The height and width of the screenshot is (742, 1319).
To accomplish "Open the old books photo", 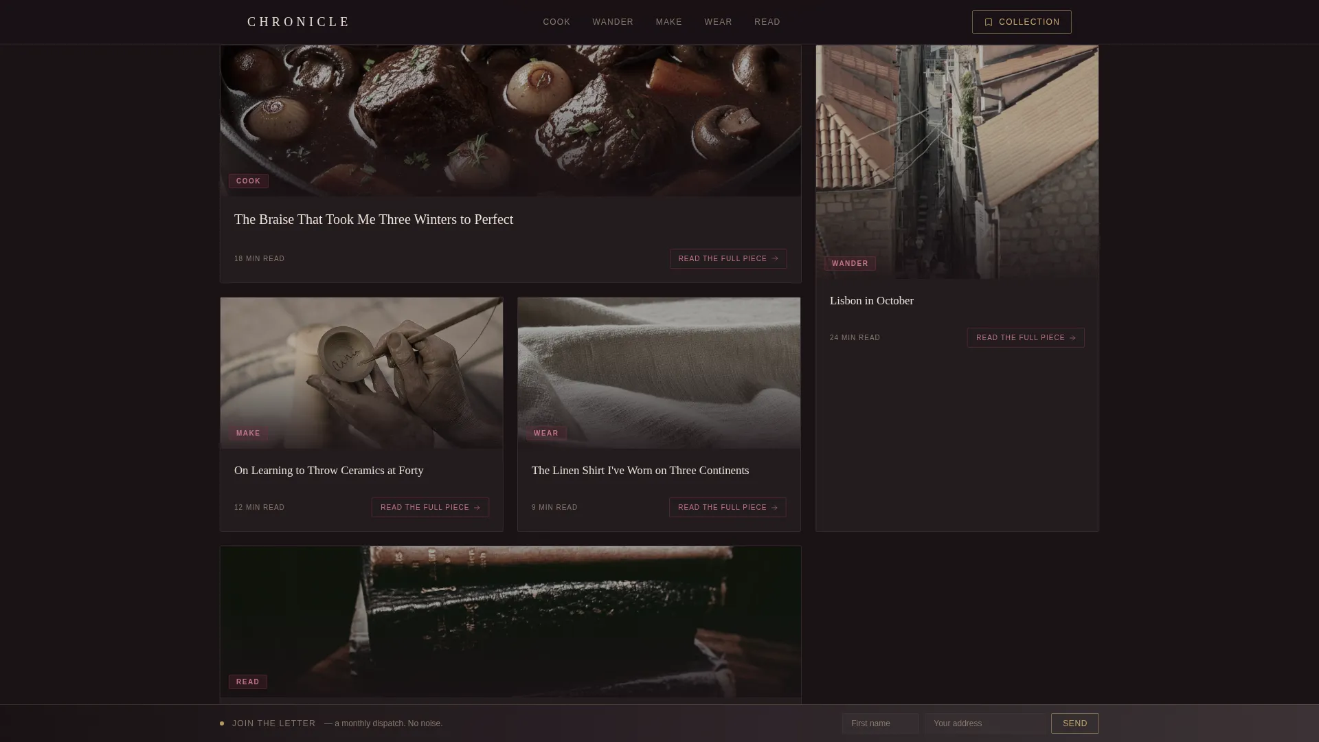I will 510,622.
